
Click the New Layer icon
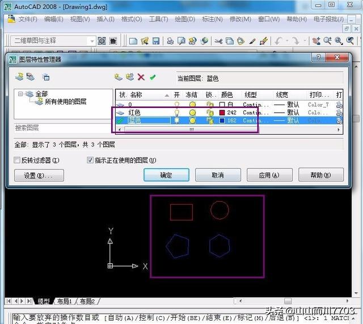(x=119, y=77)
